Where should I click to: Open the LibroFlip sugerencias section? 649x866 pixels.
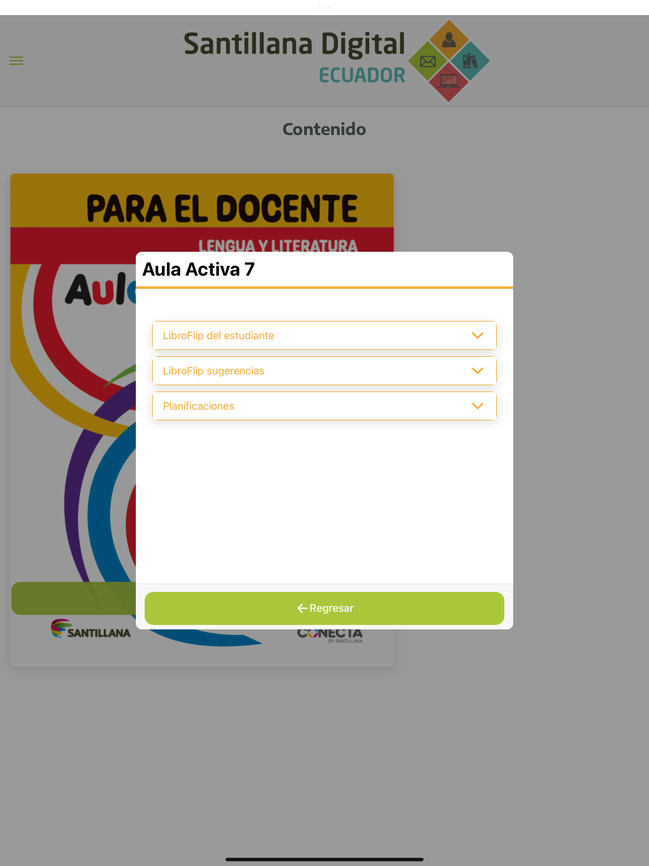(x=324, y=371)
